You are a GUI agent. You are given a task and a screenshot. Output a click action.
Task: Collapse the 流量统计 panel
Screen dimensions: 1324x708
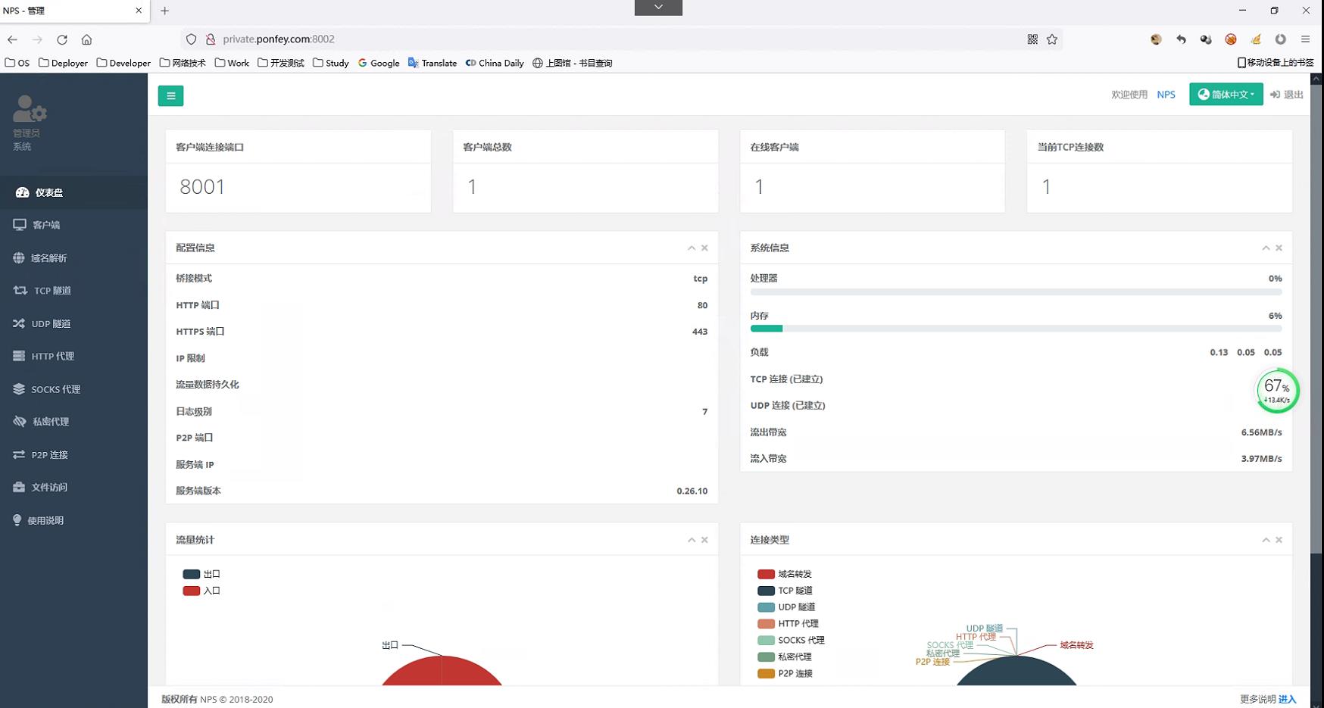point(691,540)
